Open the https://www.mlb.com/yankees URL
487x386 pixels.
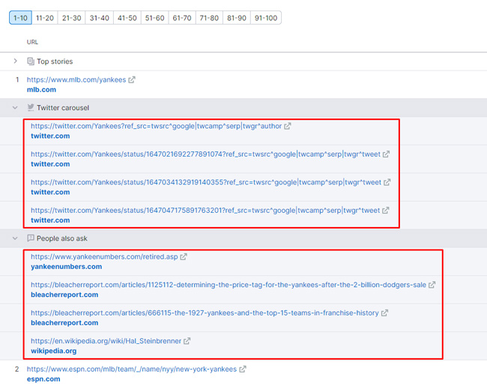point(76,79)
